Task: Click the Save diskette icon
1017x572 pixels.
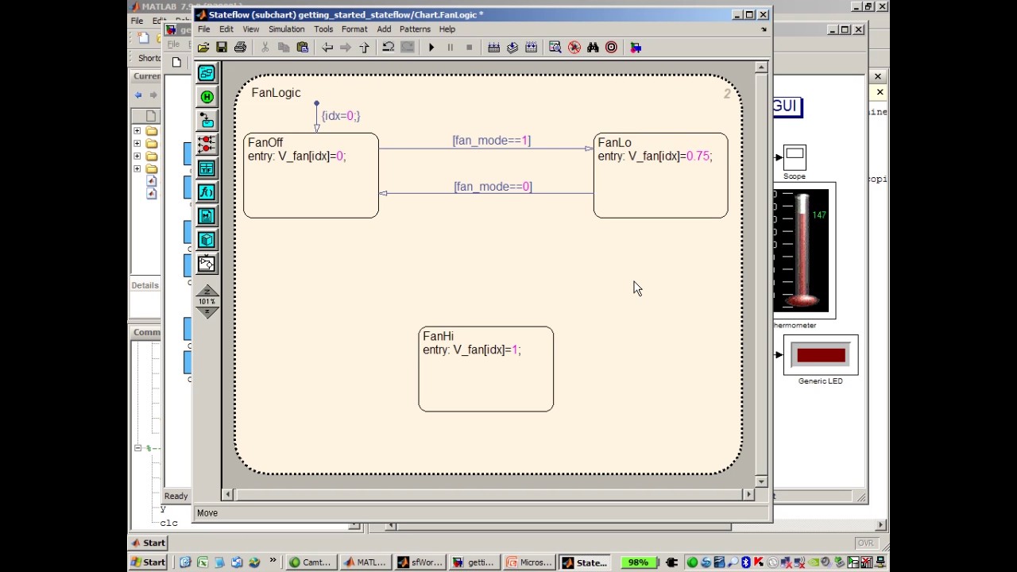Action: tap(222, 48)
